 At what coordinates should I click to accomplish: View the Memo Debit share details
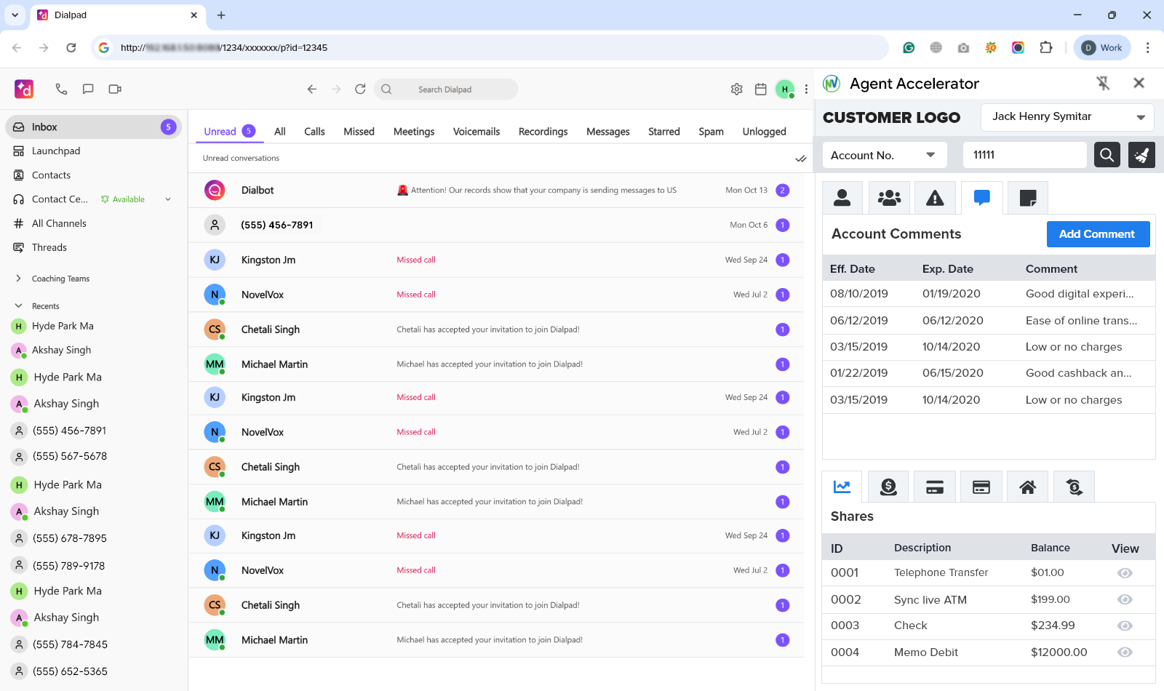tap(1125, 652)
